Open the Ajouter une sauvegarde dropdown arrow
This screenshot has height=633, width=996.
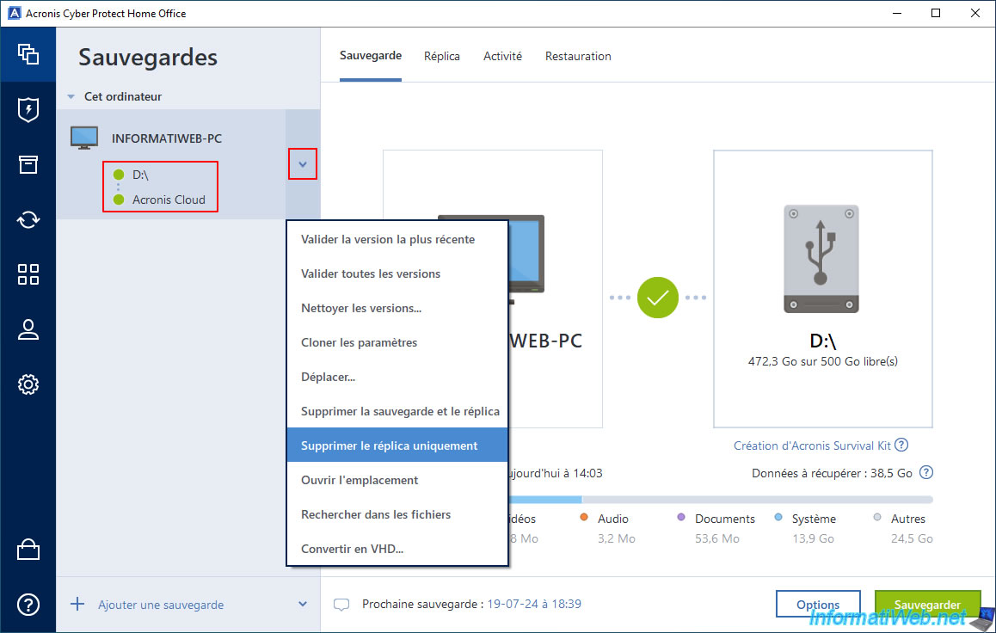point(303,604)
